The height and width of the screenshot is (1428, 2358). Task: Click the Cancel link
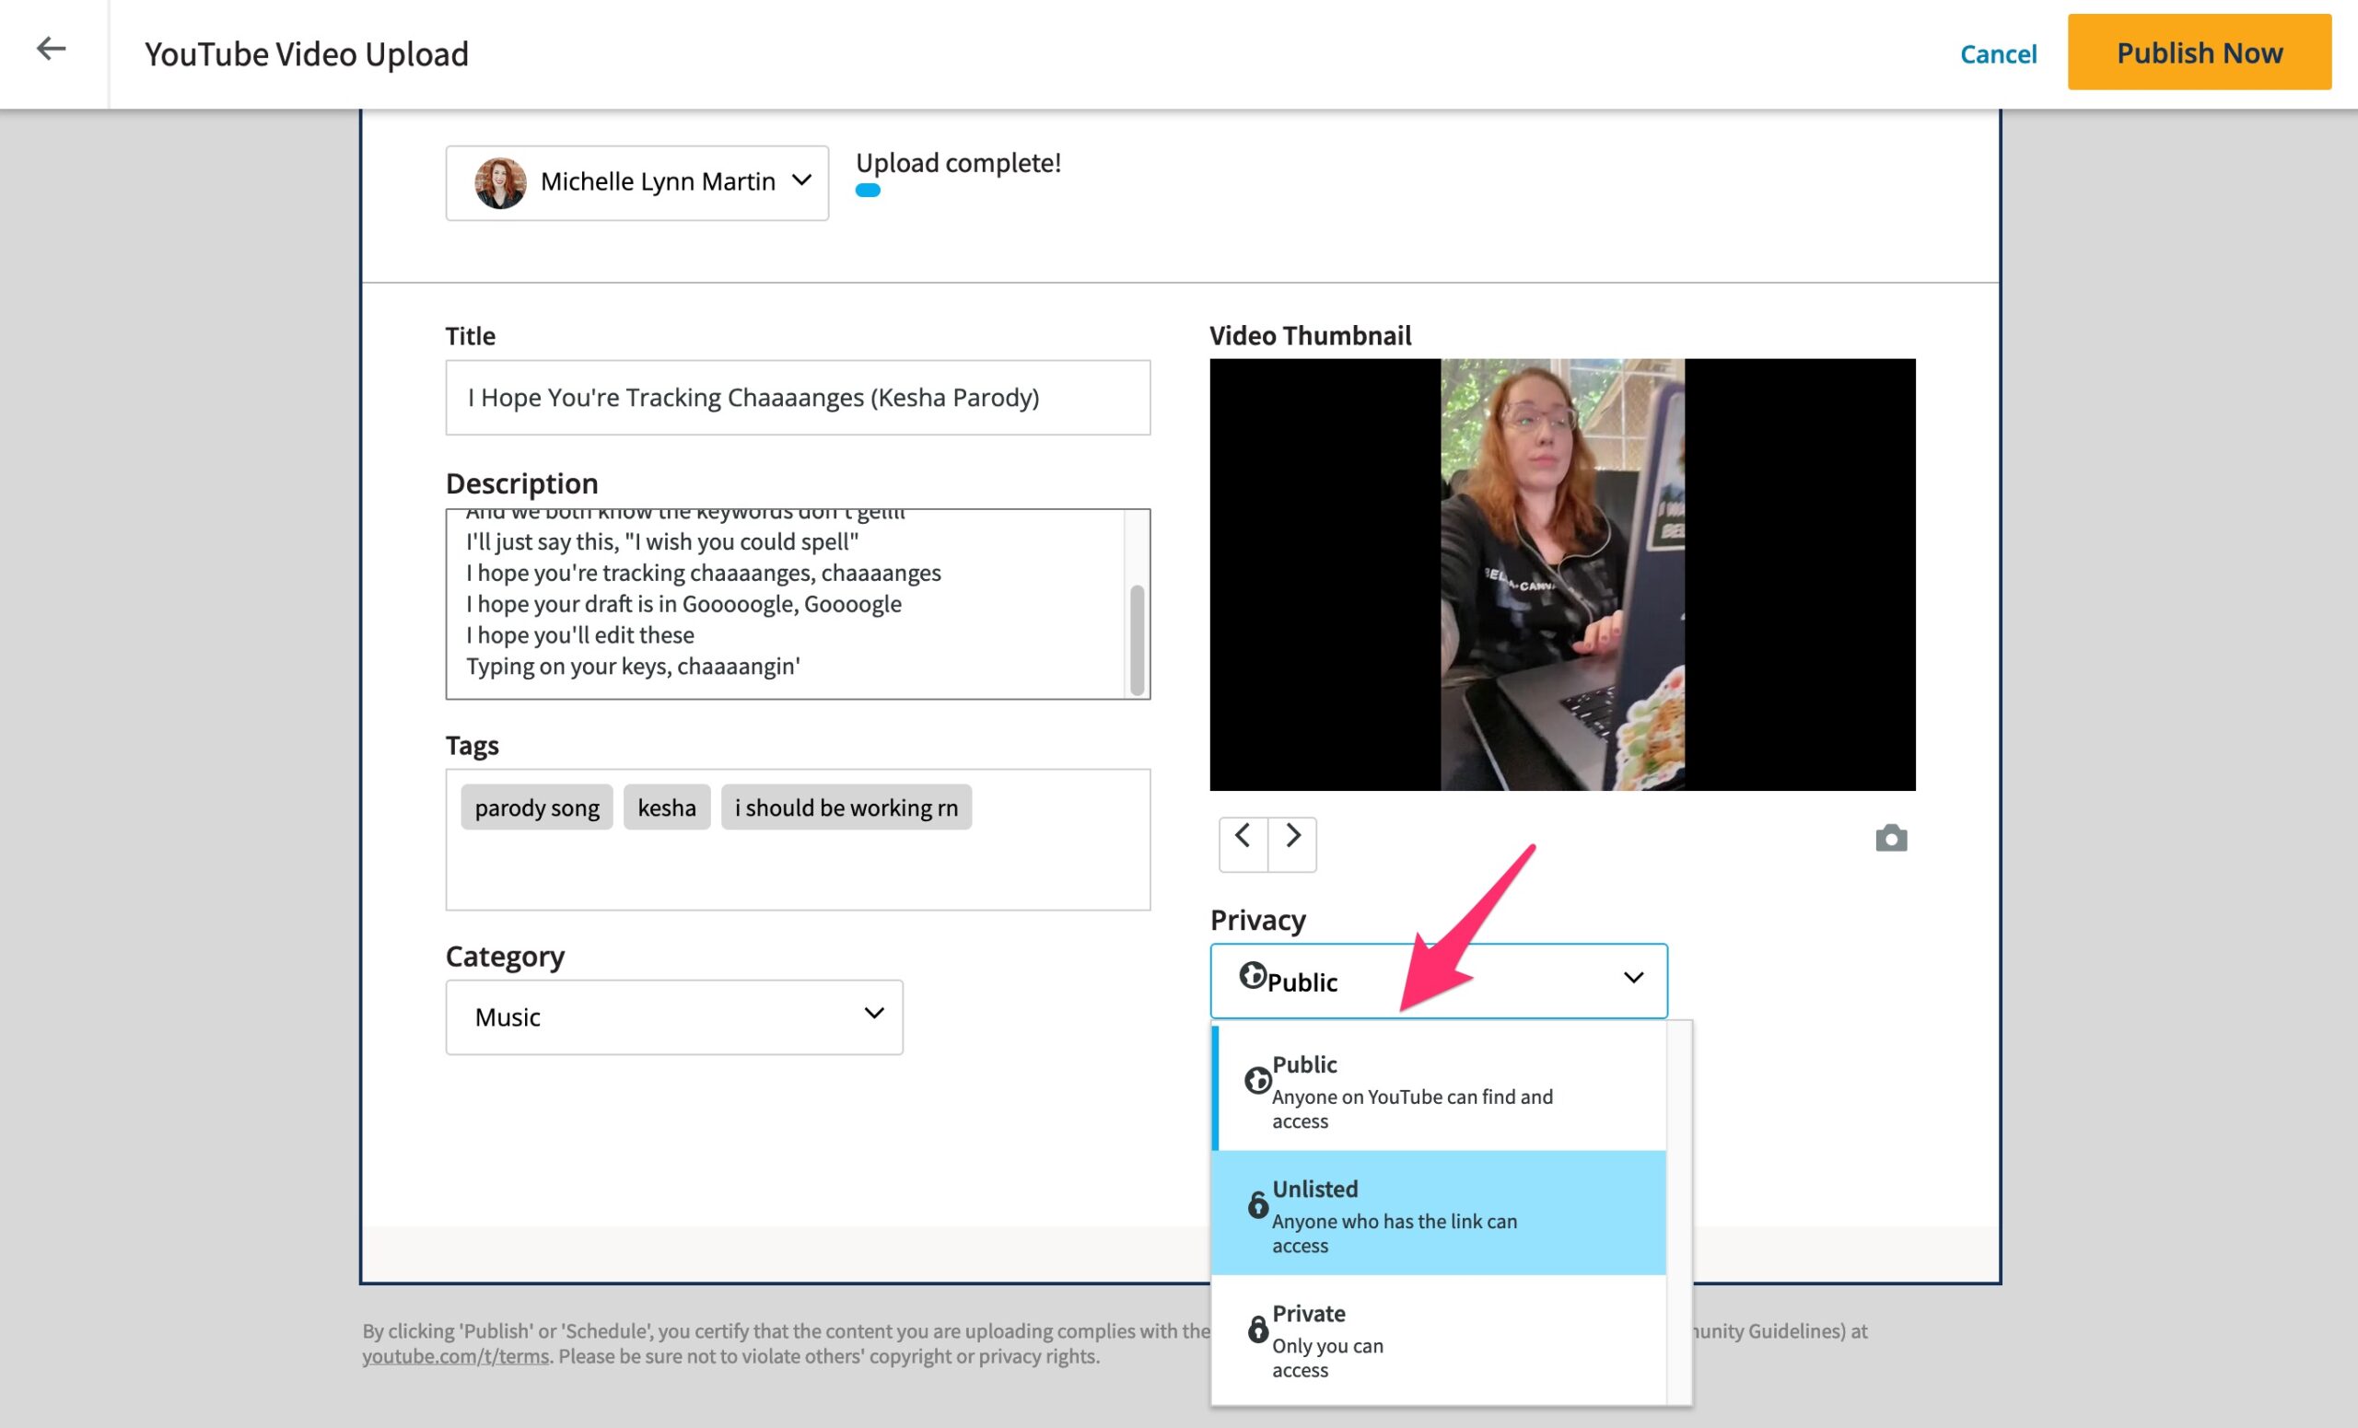[1997, 53]
